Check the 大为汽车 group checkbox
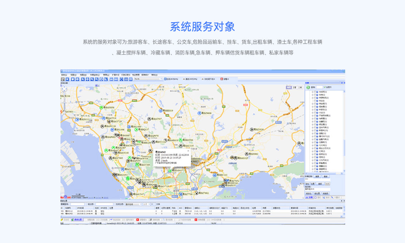405x243 pixels. (315, 160)
